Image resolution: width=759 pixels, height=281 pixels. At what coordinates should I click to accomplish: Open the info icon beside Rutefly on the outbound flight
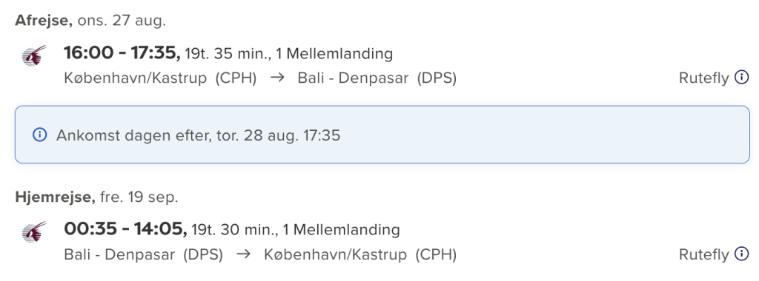click(x=741, y=77)
